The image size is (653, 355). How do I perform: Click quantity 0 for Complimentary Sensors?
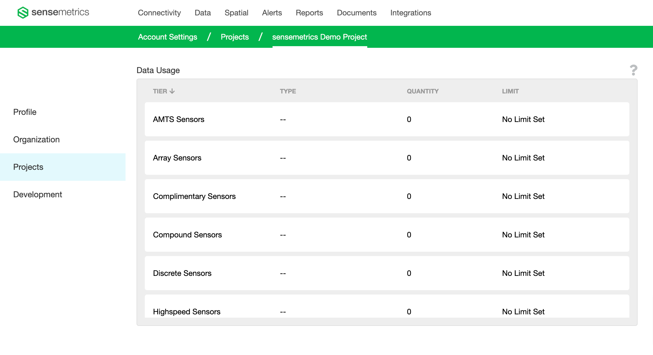tap(409, 196)
